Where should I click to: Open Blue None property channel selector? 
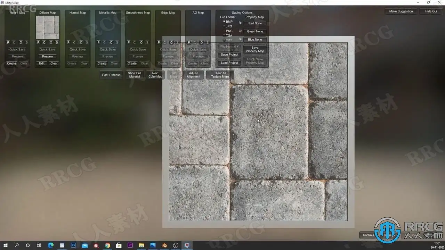pos(255,40)
